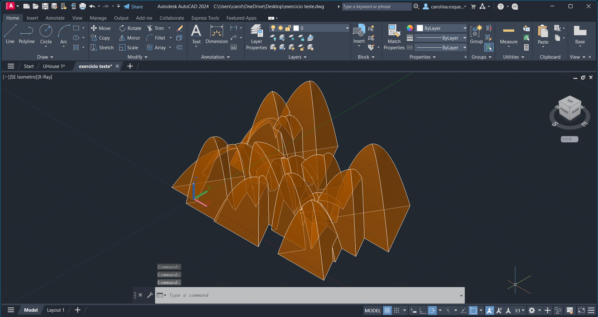This screenshot has height=317, width=598.
Task: Expand the Draw panel options
Action: (45, 57)
